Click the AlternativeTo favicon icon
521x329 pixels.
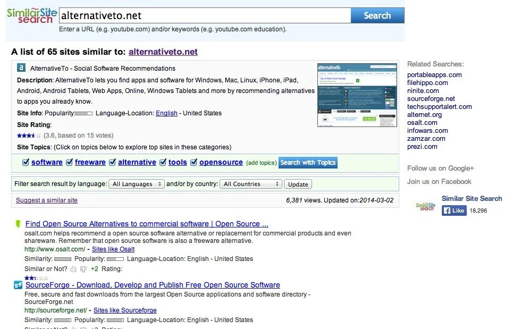[x=21, y=68]
